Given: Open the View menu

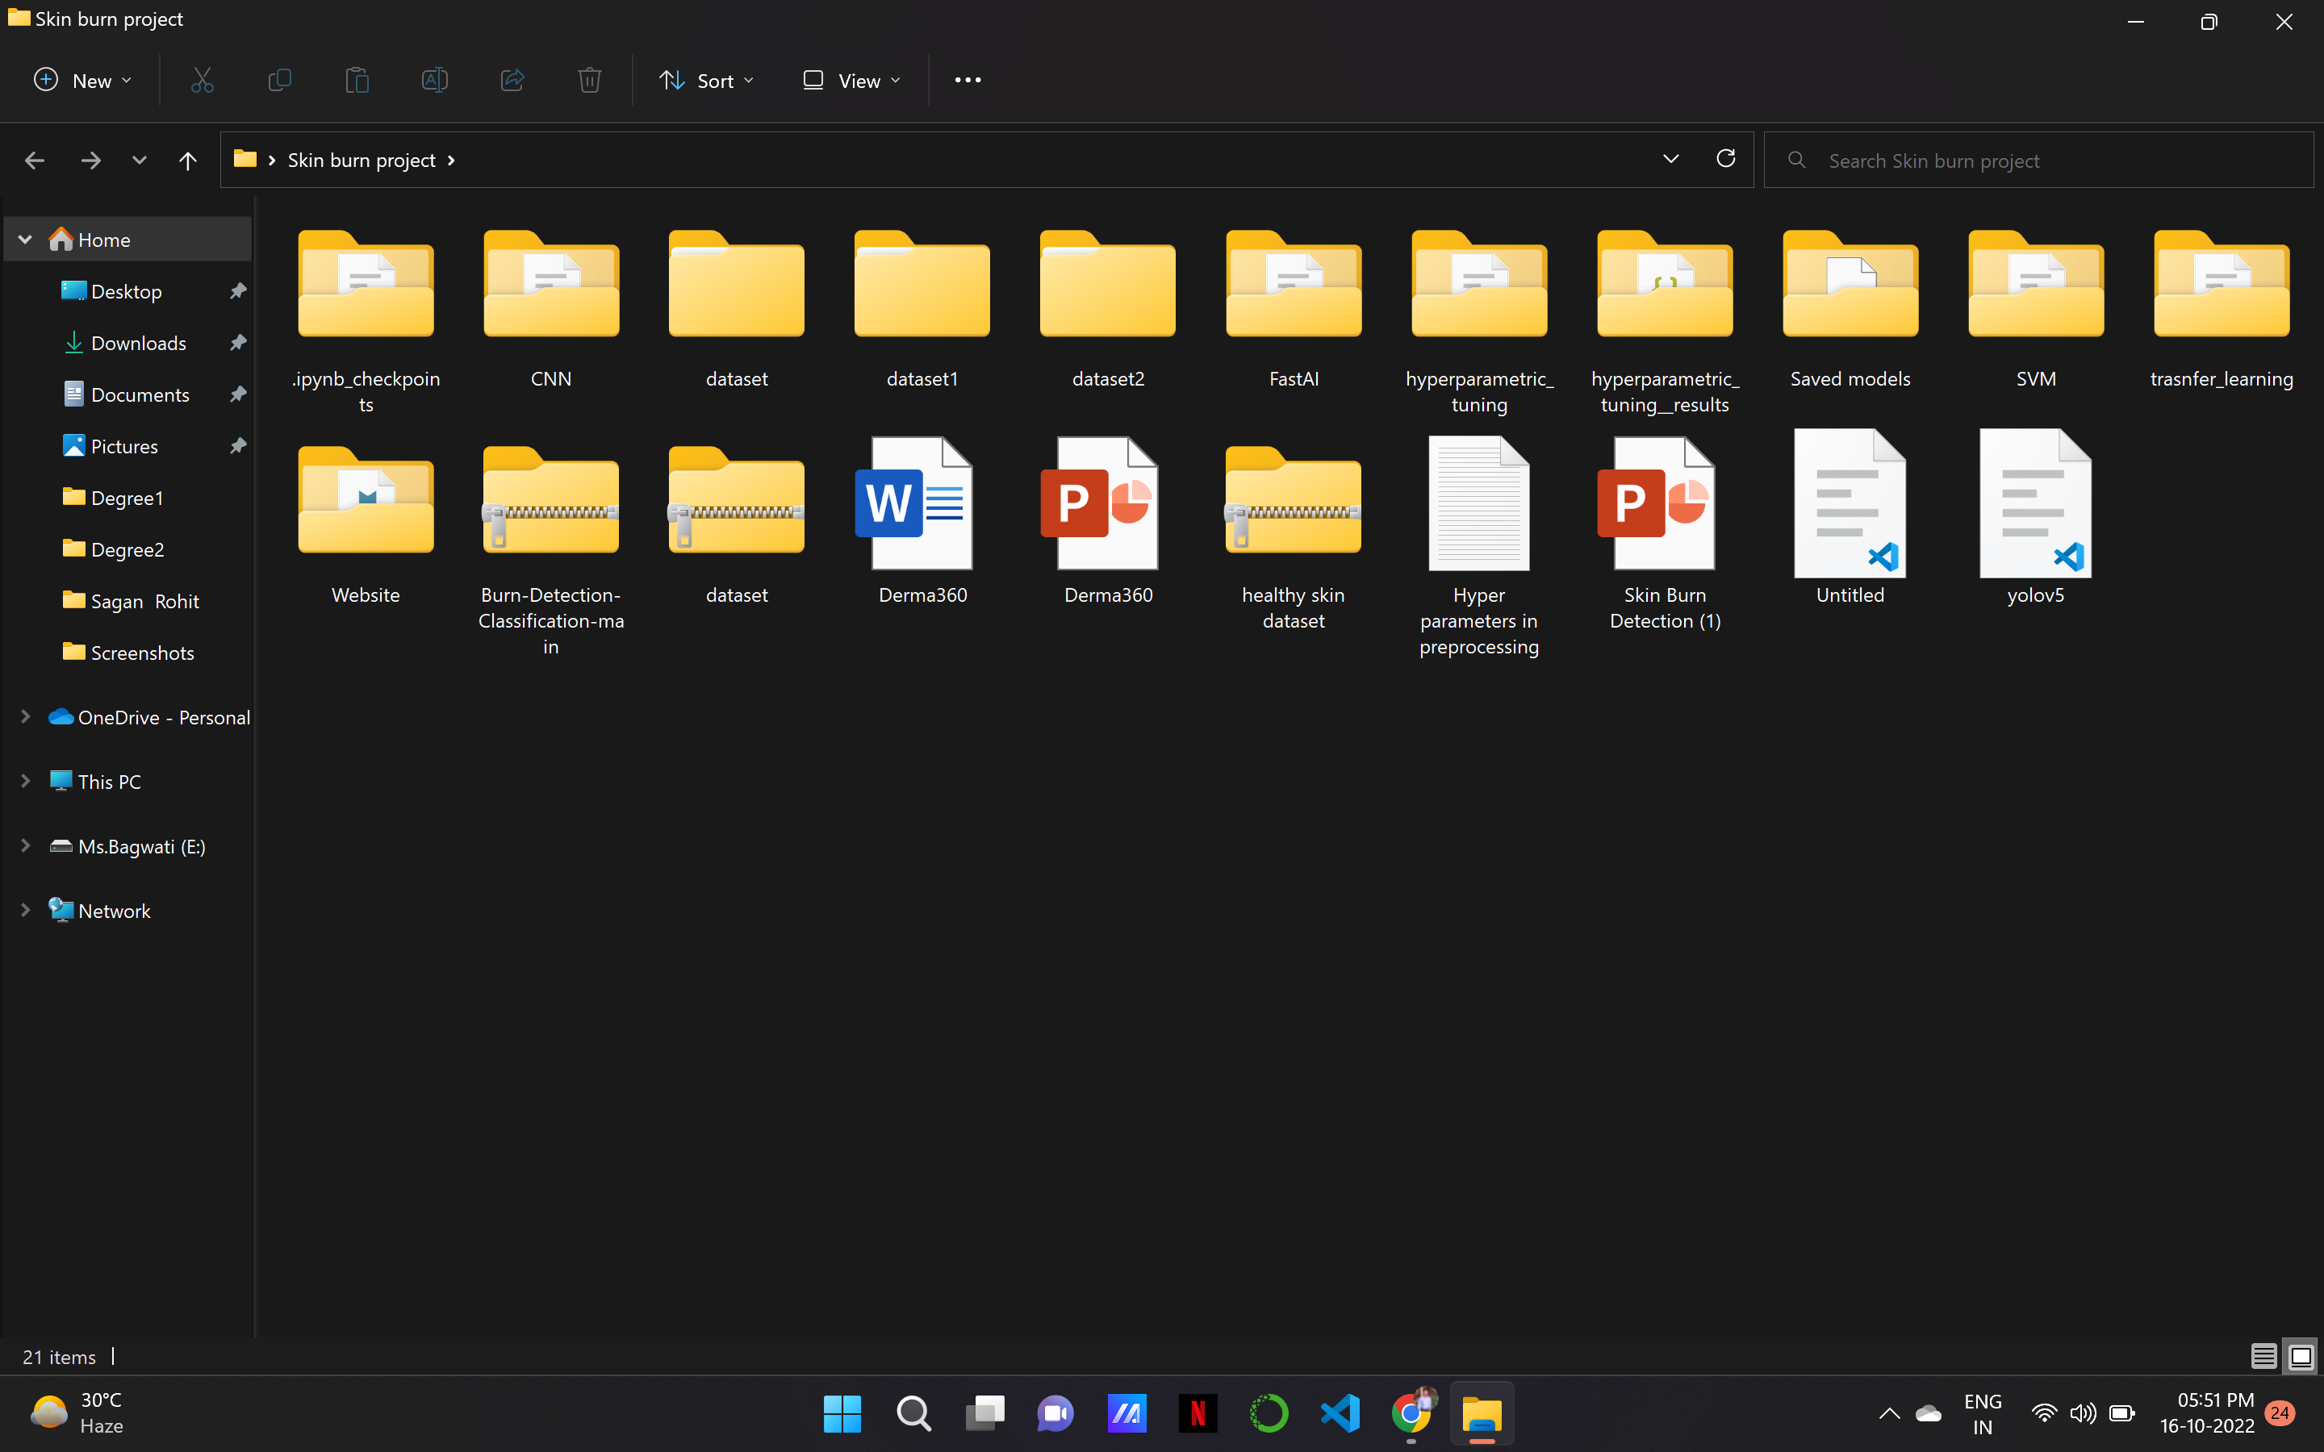Looking at the screenshot, I should 852,81.
